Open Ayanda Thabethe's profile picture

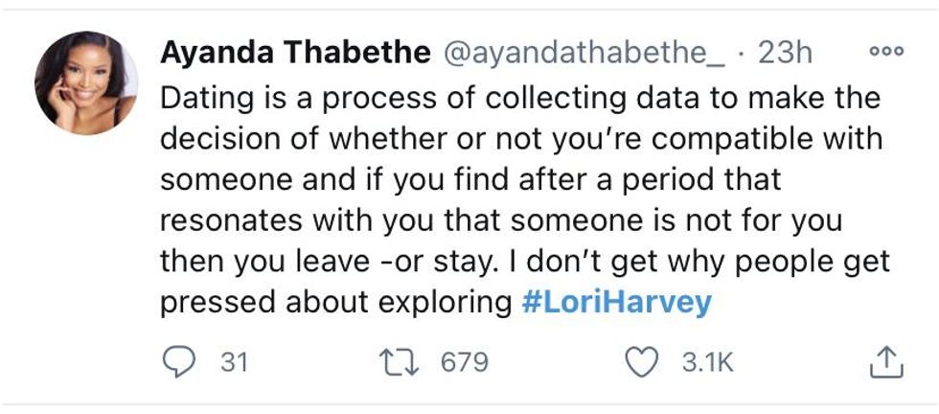[85, 82]
